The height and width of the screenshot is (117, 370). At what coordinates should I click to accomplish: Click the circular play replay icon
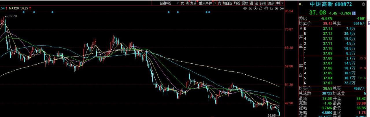coord(256,9)
